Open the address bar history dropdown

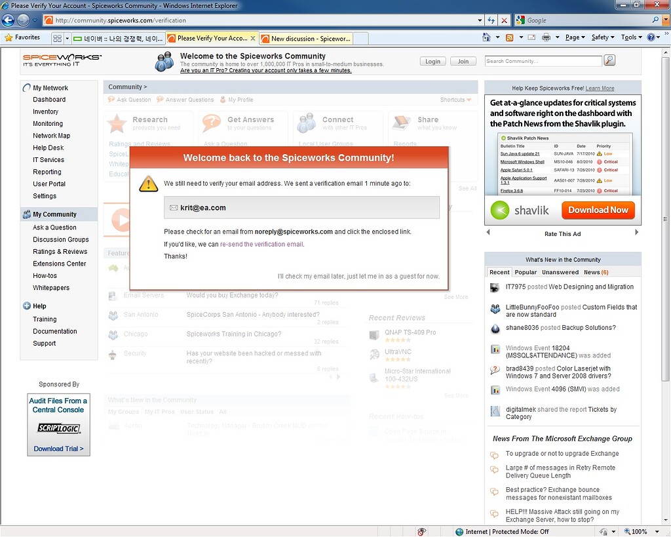(481, 20)
